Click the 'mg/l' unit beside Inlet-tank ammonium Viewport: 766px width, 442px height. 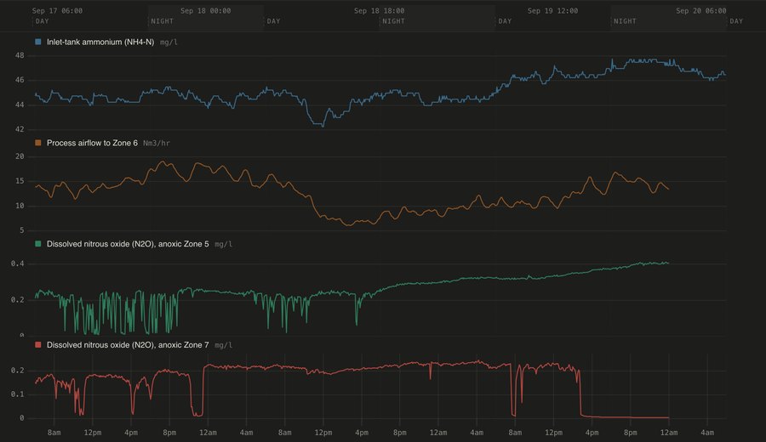(x=169, y=42)
